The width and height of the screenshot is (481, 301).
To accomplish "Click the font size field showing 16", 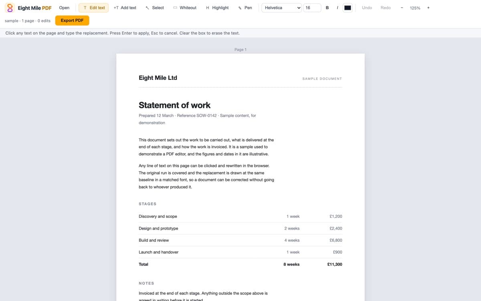I will [x=312, y=8].
